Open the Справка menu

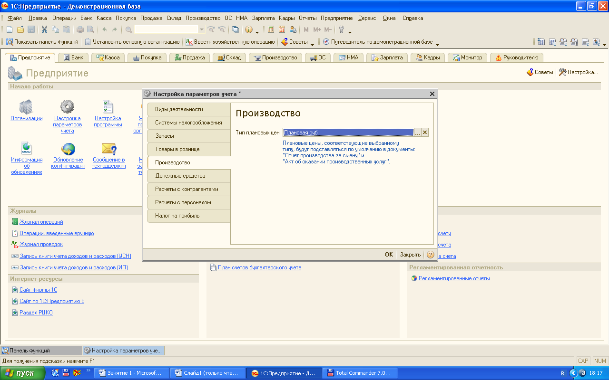click(x=413, y=18)
